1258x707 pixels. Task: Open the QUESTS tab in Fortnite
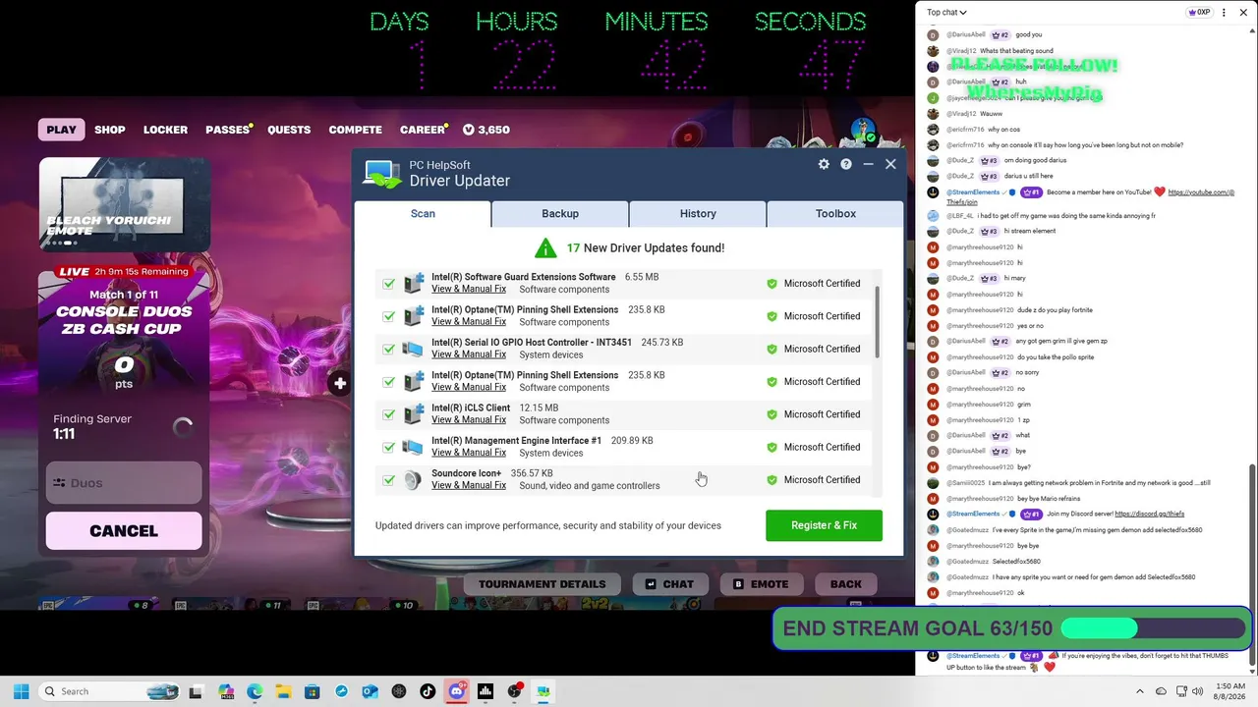[289, 130]
